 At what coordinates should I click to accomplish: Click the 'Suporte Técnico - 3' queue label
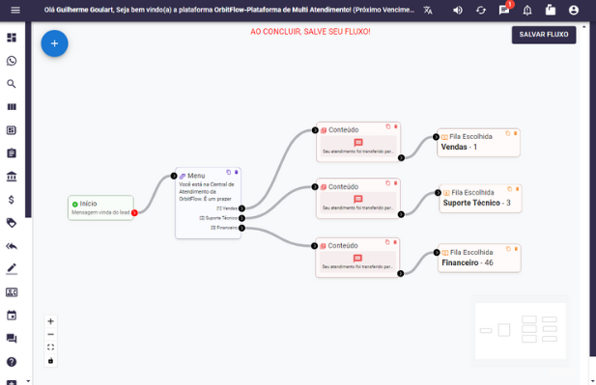tap(476, 203)
